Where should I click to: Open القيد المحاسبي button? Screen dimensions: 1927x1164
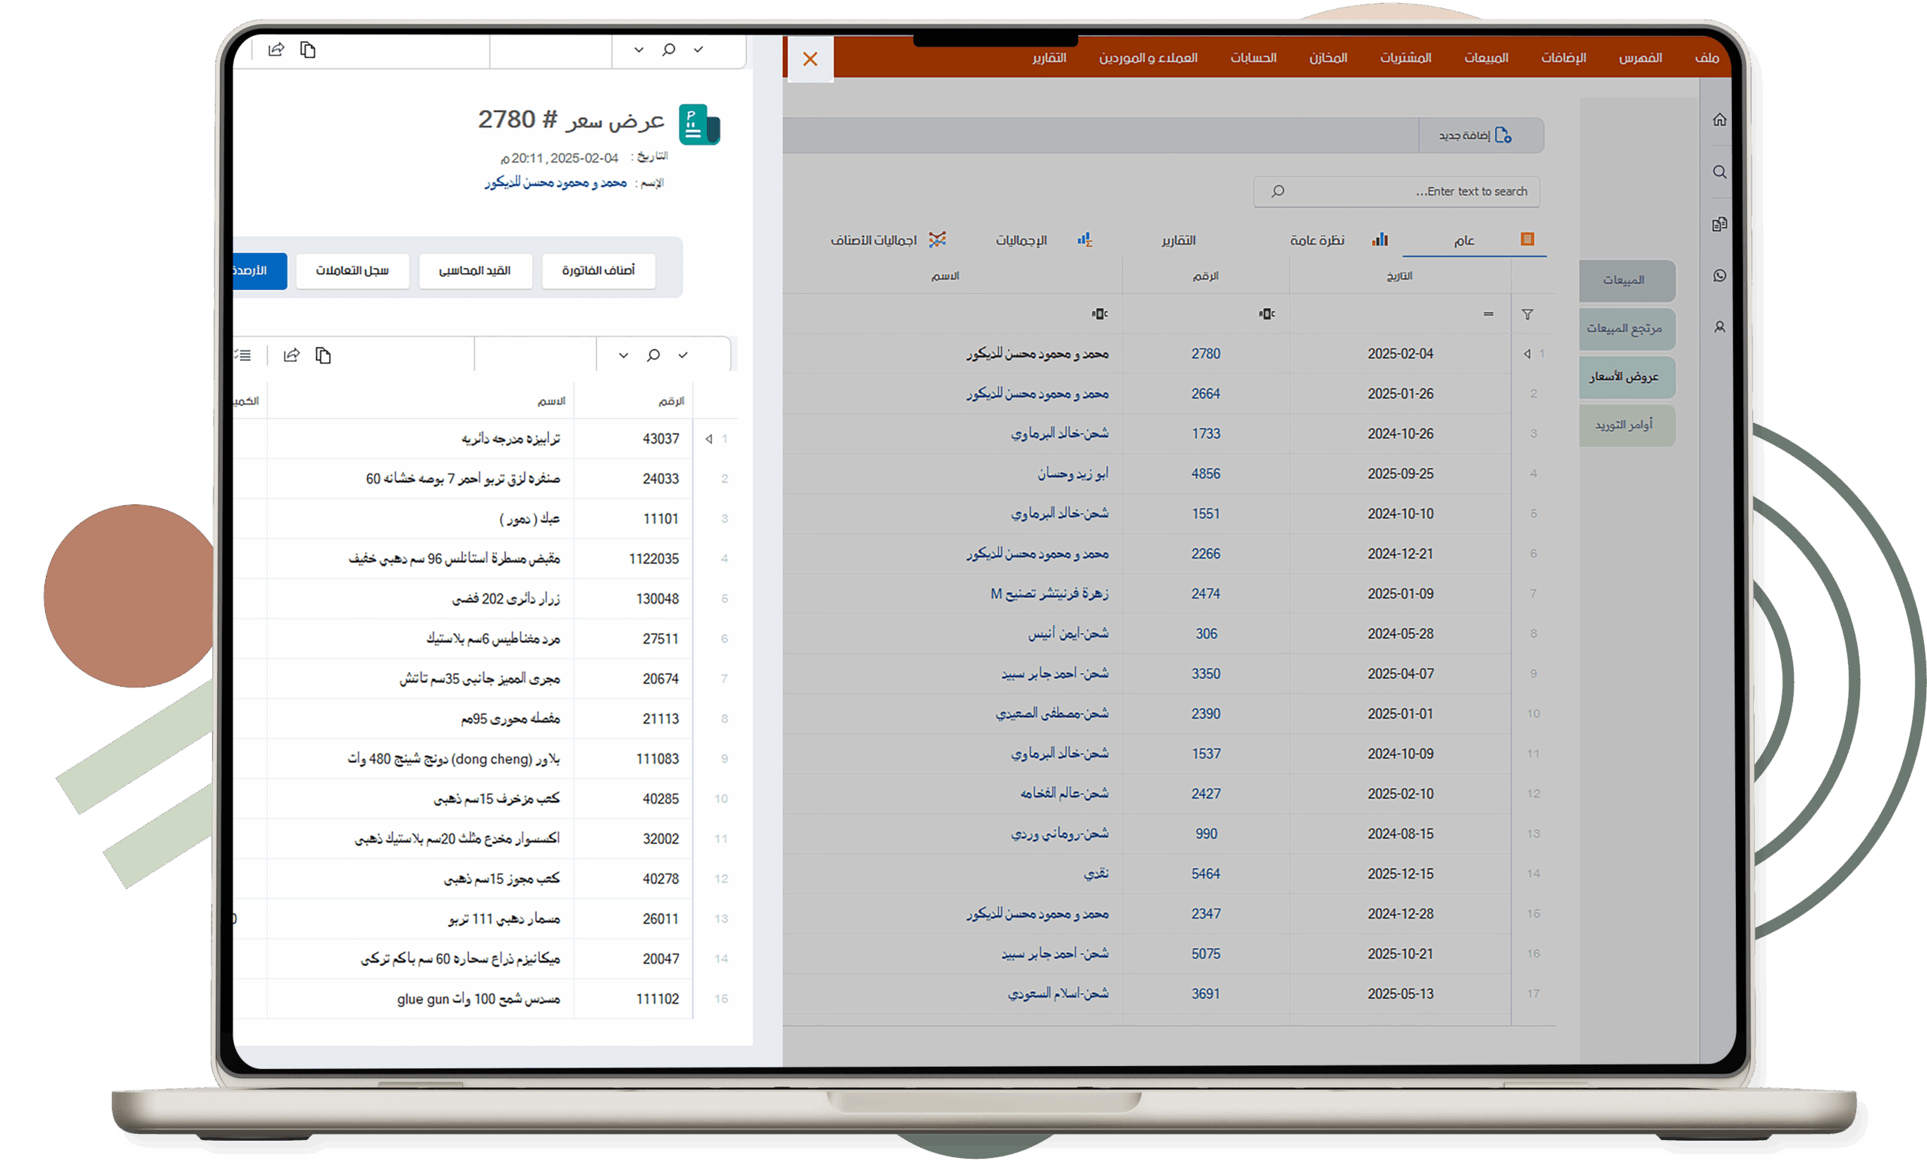pyautogui.click(x=475, y=270)
